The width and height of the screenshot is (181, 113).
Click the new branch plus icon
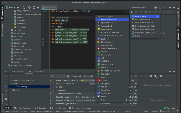coord(6,82)
